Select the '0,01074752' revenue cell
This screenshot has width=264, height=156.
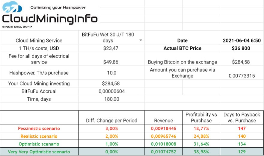coord(164,152)
